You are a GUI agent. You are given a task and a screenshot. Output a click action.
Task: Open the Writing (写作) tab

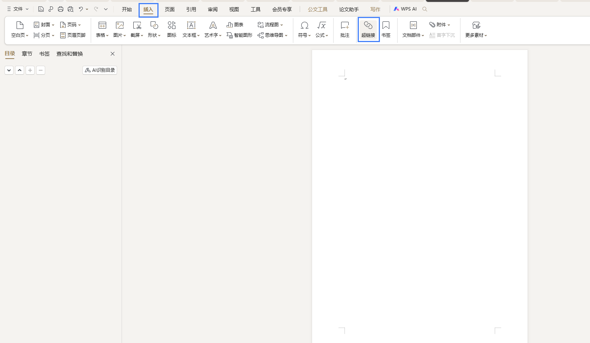tap(375, 9)
